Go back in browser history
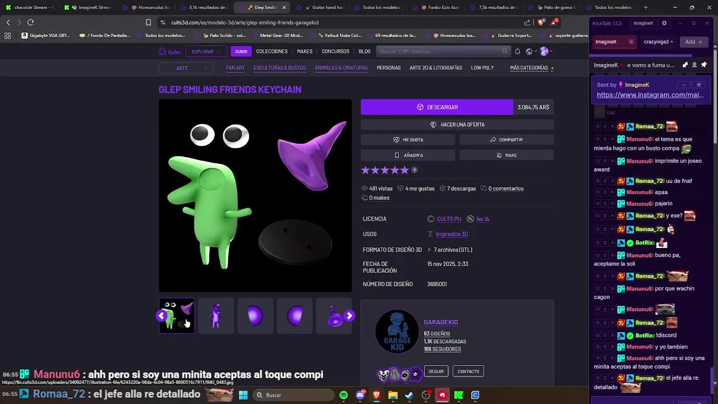Image resolution: width=718 pixels, height=404 pixels. point(8,22)
